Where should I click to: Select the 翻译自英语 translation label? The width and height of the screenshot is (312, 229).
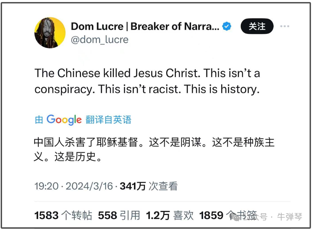(108, 119)
